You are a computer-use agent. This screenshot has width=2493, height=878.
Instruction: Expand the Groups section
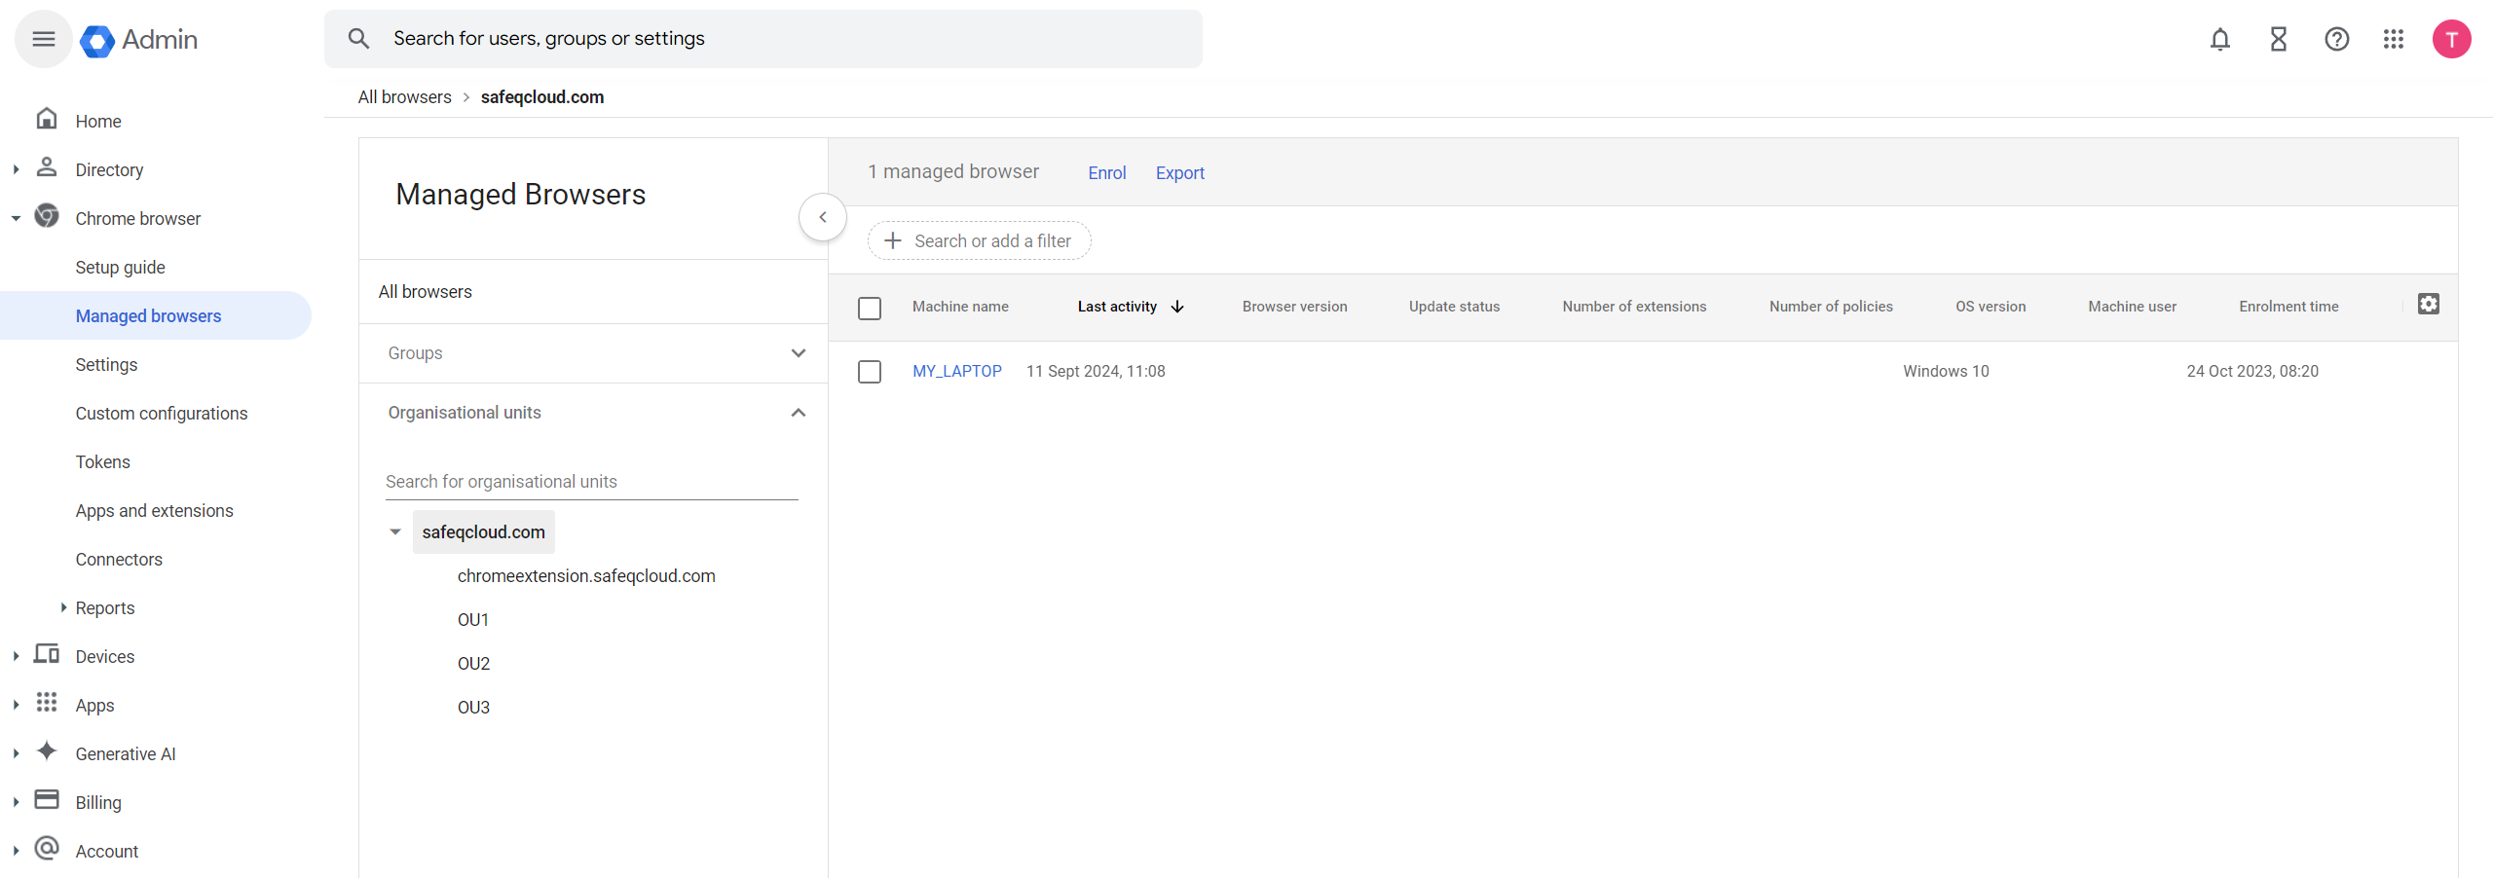798,353
